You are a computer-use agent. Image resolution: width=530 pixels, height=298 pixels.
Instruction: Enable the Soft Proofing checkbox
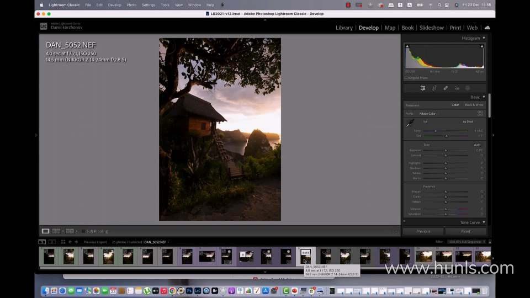tap(83, 231)
